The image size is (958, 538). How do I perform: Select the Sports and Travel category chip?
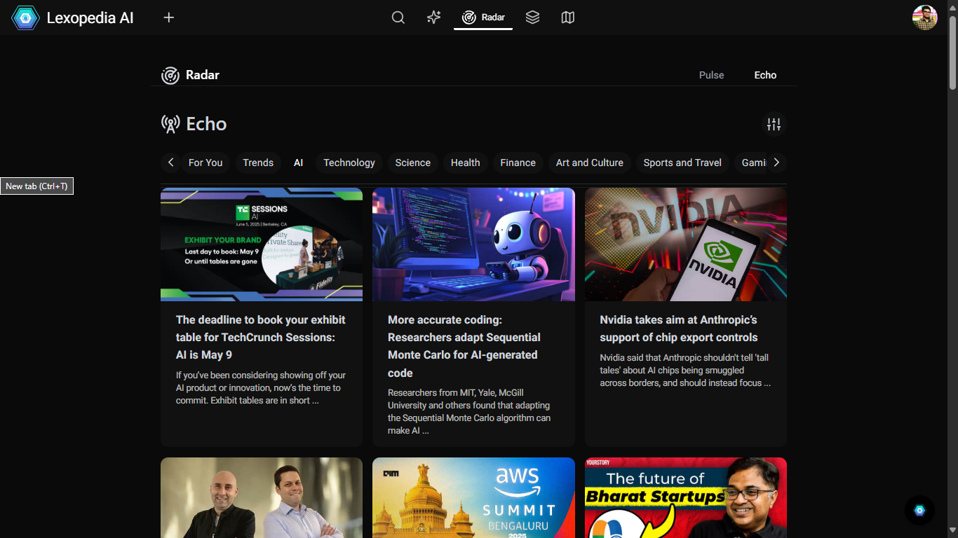click(682, 163)
